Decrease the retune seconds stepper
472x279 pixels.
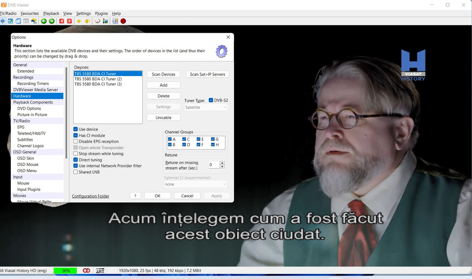[222, 167]
